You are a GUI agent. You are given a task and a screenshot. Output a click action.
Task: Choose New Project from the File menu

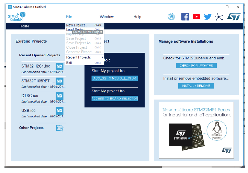click(84, 25)
